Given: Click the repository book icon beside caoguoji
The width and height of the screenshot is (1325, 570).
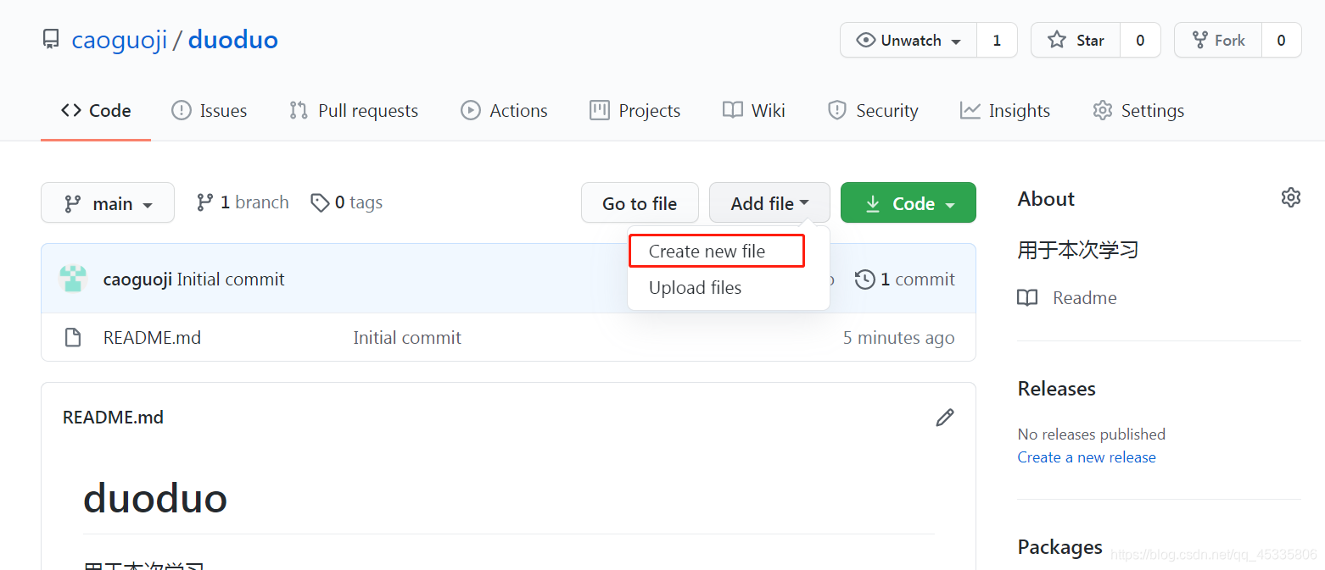Looking at the screenshot, I should (x=51, y=40).
